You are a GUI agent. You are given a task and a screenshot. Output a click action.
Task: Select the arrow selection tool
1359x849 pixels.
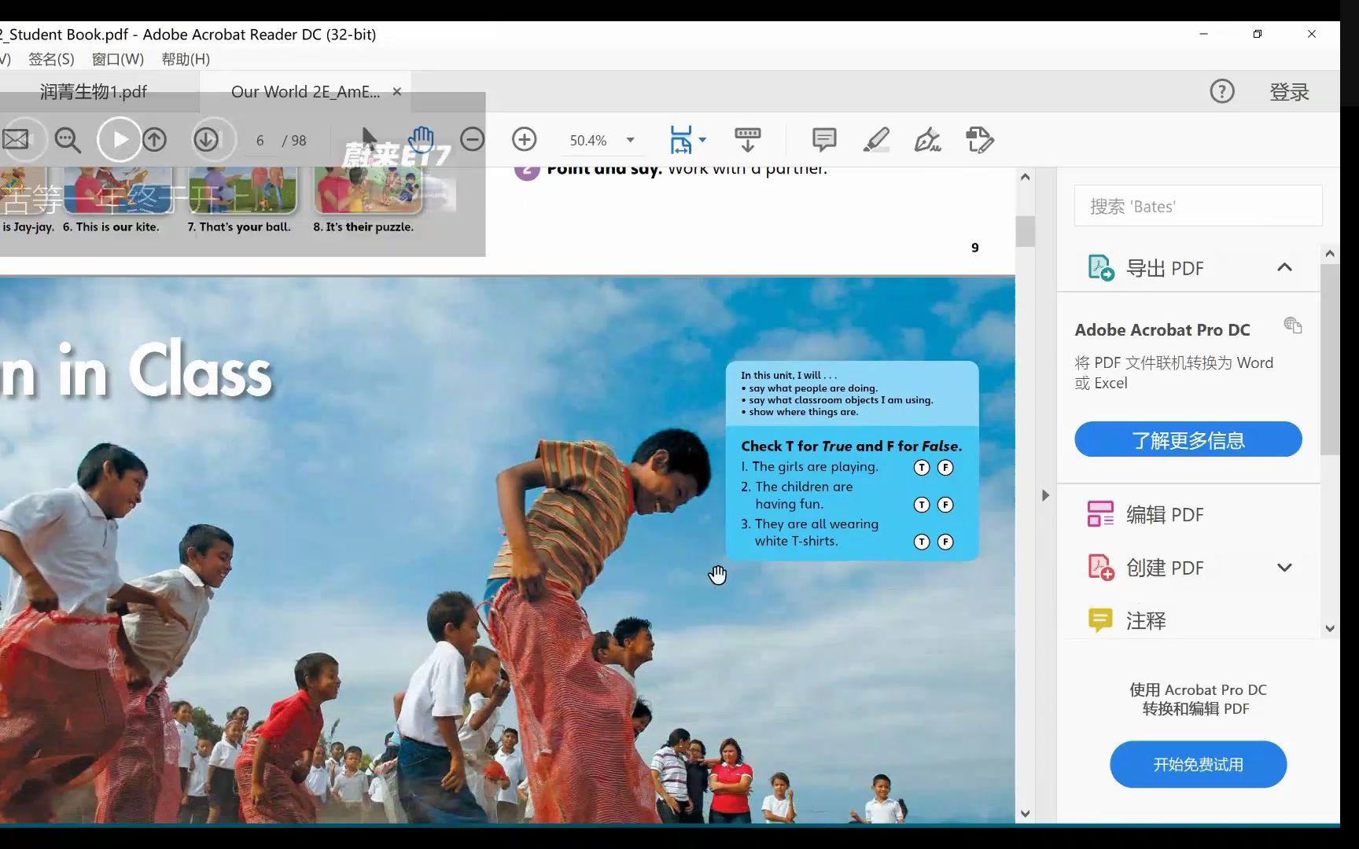coord(369,139)
